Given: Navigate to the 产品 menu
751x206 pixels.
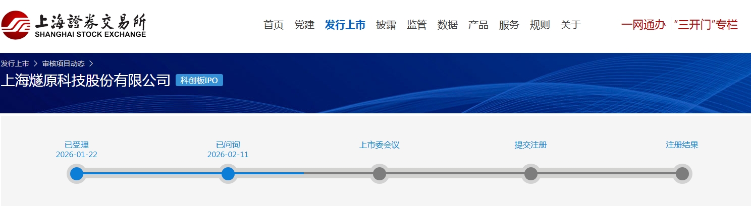Looking at the screenshot, I should point(478,25).
